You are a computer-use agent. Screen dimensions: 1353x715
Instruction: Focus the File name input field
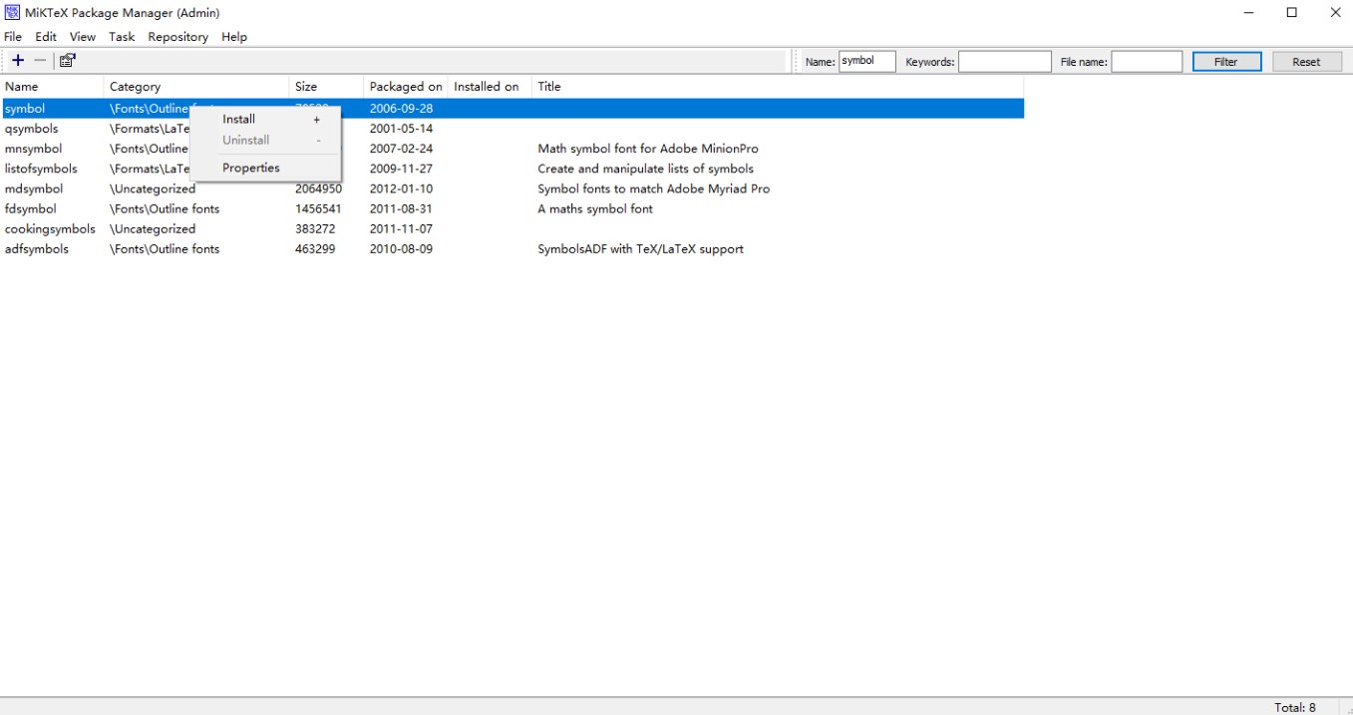[1147, 62]
